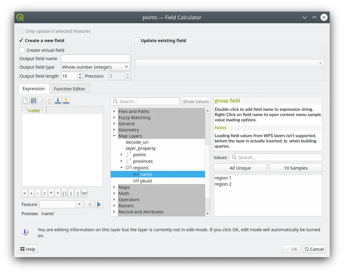
Task: Save the expression with the floppy disk icon
Action: [33, 101]
